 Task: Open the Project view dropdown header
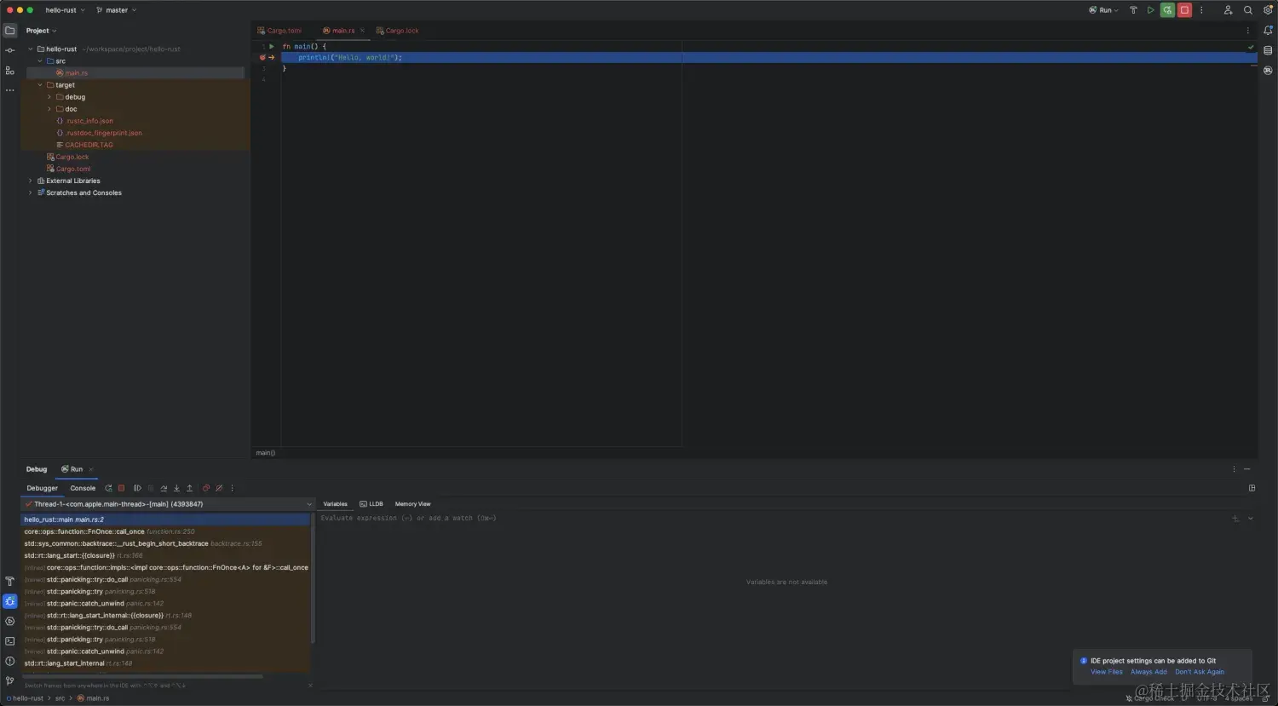coord(41,31)
